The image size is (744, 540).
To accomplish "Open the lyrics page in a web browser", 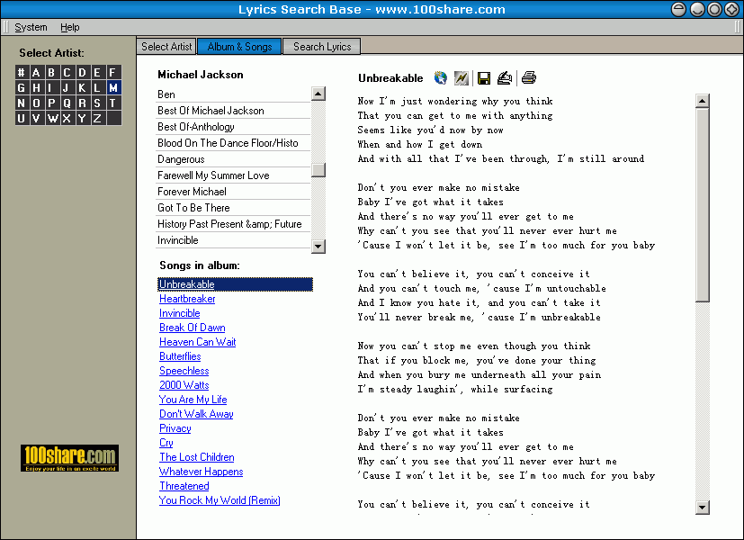I will click(440, 78).
